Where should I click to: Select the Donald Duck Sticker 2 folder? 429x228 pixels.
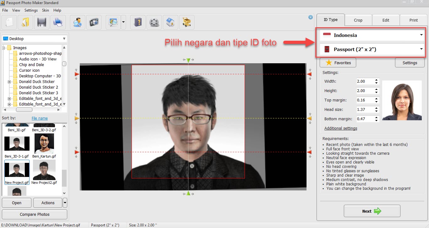point(39,87)
